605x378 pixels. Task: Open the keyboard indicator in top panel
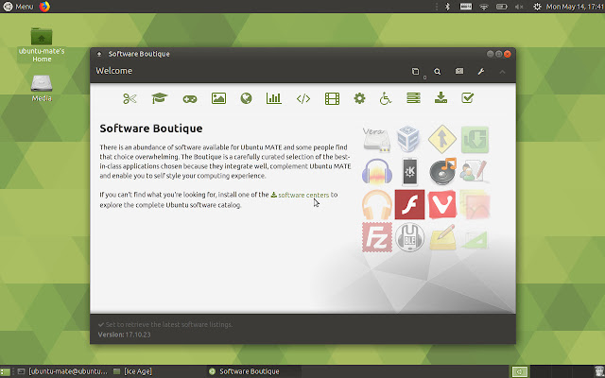pyautogui.click(x=466, y=7)
